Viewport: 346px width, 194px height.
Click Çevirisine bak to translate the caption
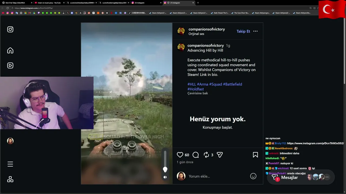pos(198,93)
